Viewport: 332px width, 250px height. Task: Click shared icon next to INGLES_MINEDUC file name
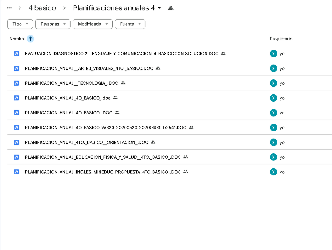[x=186, y=172]
